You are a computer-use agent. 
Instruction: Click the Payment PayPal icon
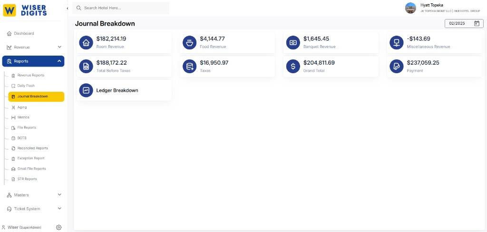tap(397, 67)
